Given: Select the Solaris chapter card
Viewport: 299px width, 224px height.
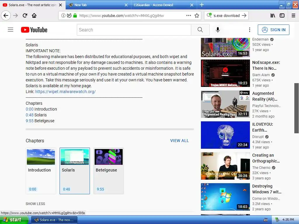Looking at the screenshot, I should pos(75,171).
